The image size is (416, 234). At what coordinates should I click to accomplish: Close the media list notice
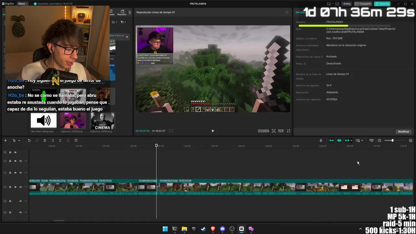(x=127, y=37)
